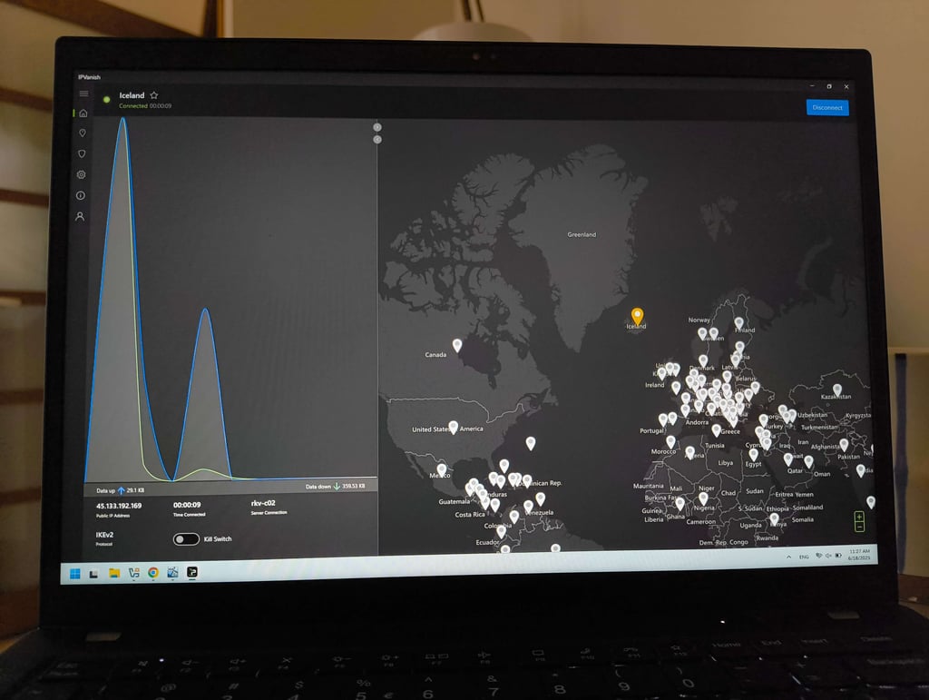Toggle the Kill Switch
Image resolution: width=929 pixels, height=700 pixels.
coord(186,538)
